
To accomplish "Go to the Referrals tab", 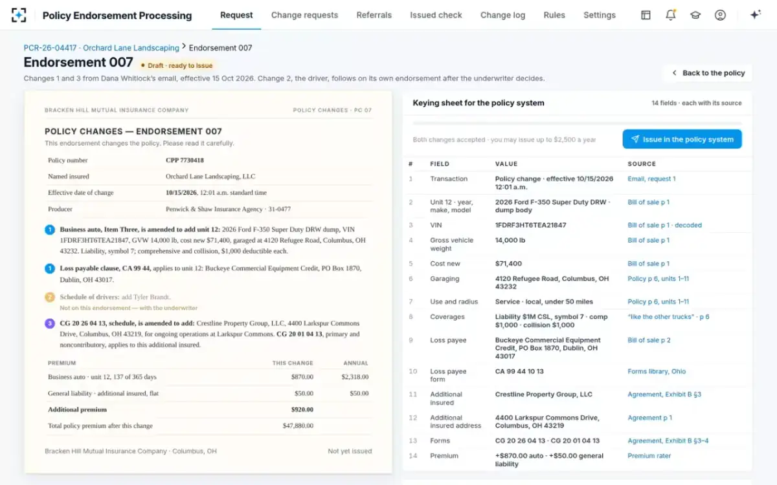I will click(x=374, y=15).
